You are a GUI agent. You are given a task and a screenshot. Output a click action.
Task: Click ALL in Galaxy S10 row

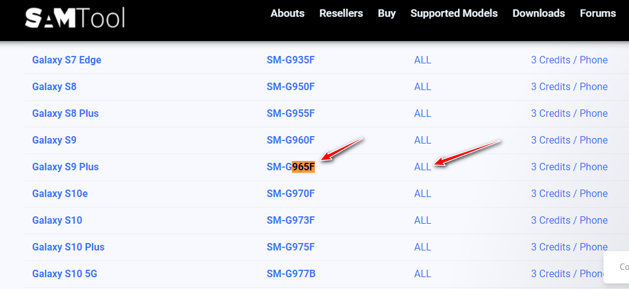click(422, 221)
